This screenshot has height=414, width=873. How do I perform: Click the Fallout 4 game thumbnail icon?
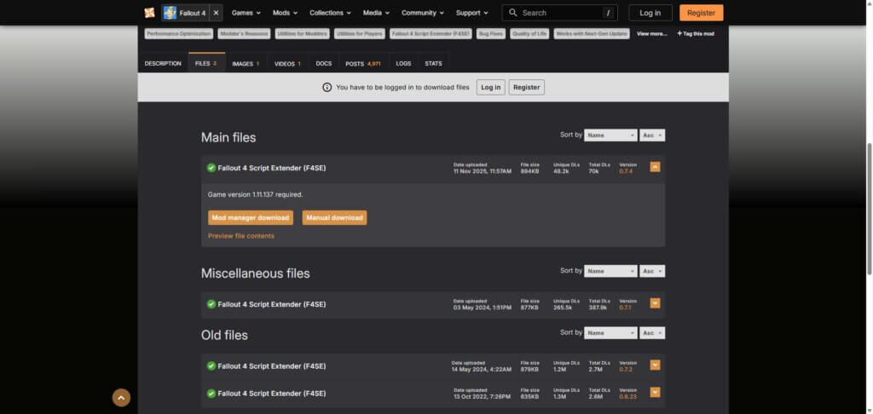coord(170,13)
